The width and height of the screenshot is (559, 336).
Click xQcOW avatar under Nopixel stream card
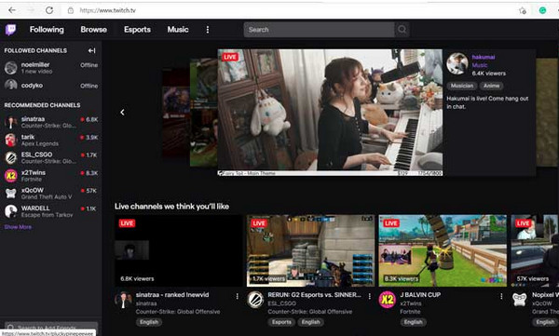(x=520, y=300)
